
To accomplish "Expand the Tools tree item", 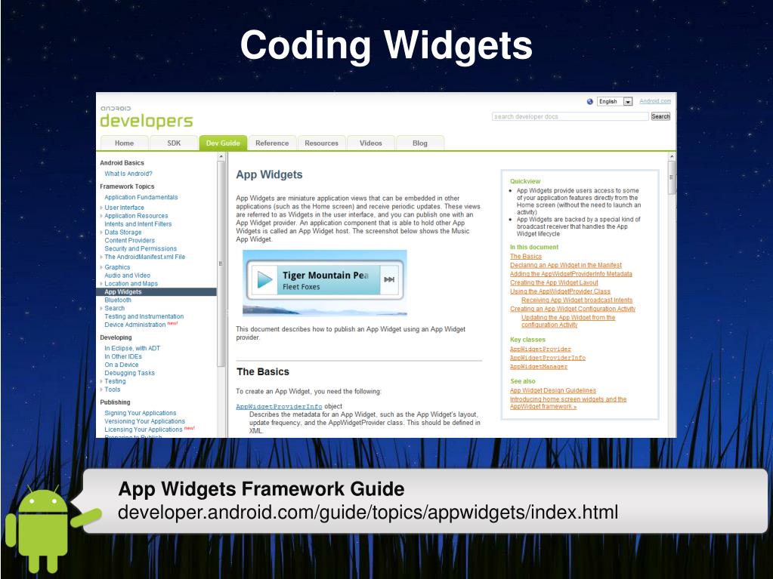I will point(101,390).
